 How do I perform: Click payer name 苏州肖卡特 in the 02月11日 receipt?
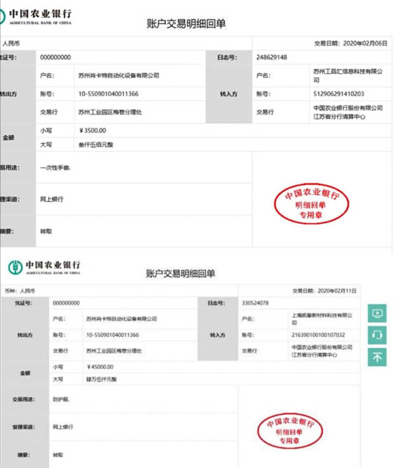pos(122,319)
